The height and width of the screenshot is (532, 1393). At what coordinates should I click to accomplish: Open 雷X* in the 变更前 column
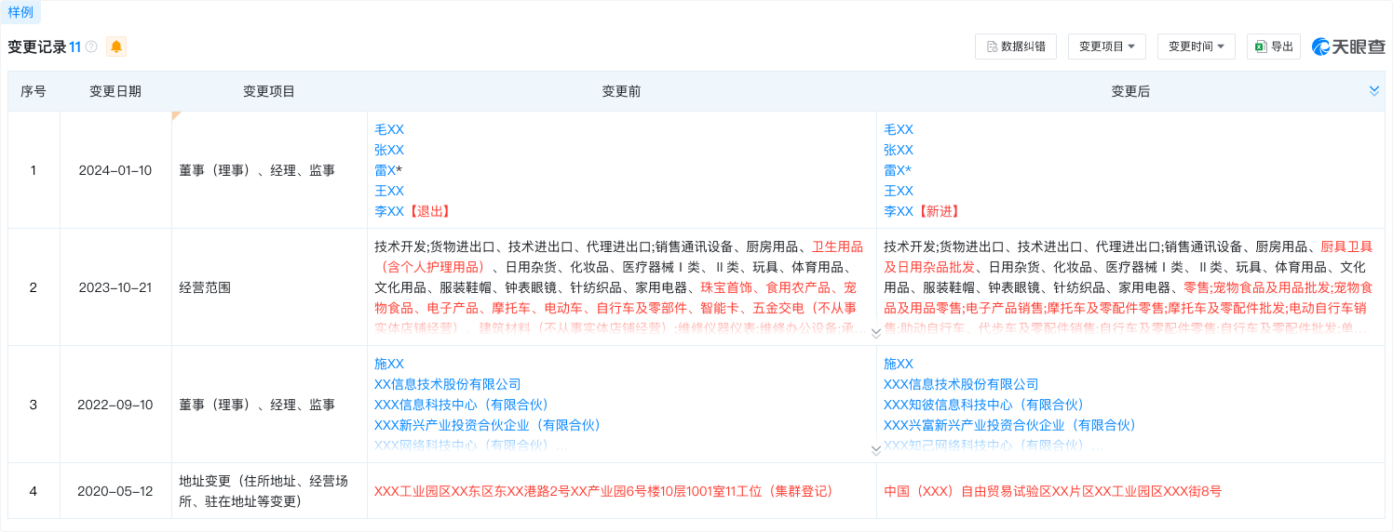tap(388, 170)
